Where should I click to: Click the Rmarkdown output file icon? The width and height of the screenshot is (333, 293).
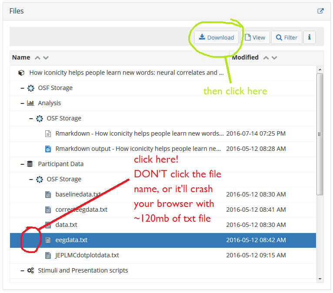(x=48, y=149)
